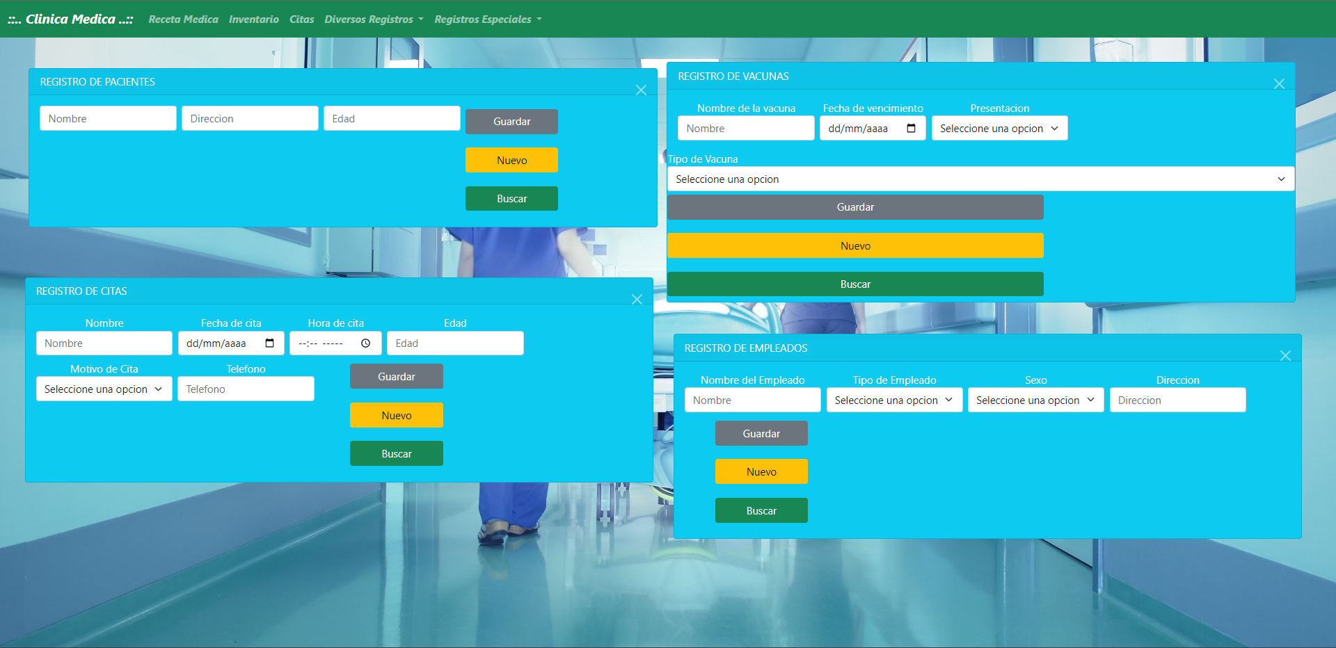This screenshot has width=1336, height=648.
Task: Expand the Sexo dropdown
Action: click(x=1035, y=400)
